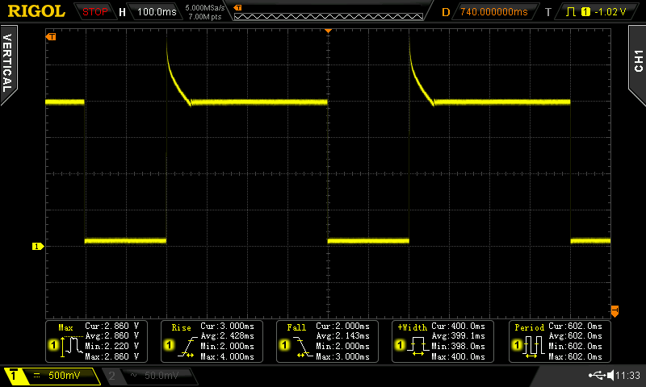Click the 11:33 clock display
The height and width of the screenshot is (387, 646).
(x=627, y=376)
